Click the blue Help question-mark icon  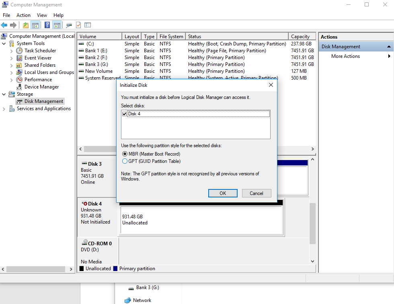(x=47, y=25)
